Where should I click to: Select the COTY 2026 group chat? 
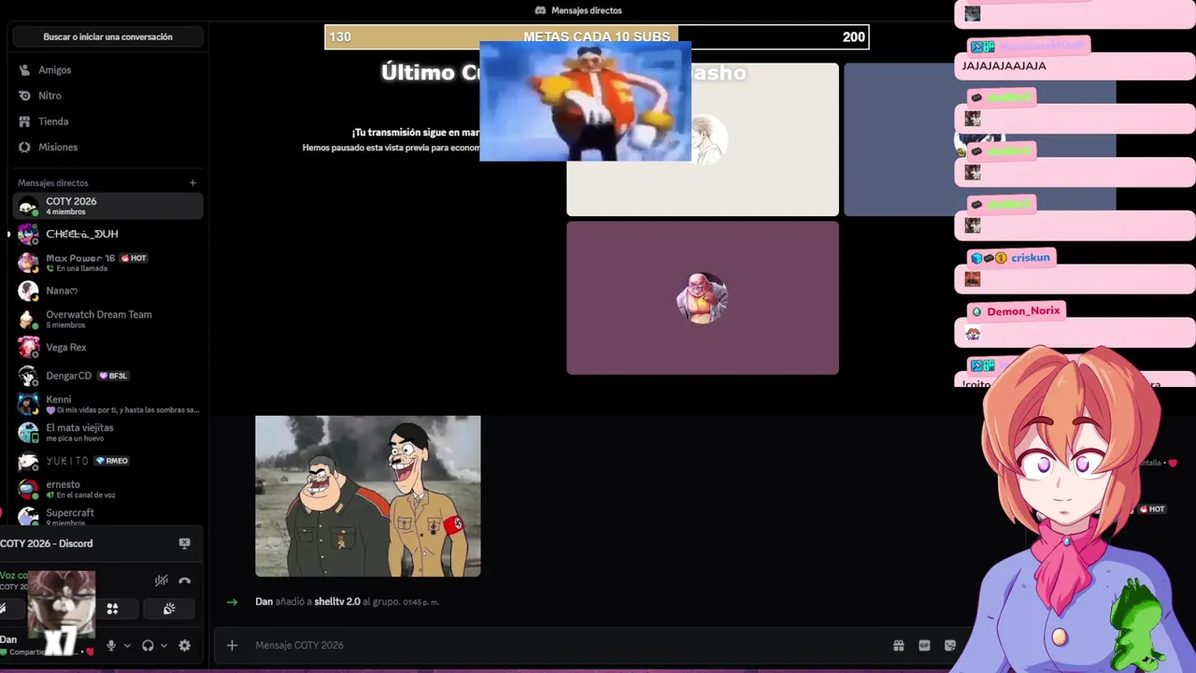tap(107, 206)
